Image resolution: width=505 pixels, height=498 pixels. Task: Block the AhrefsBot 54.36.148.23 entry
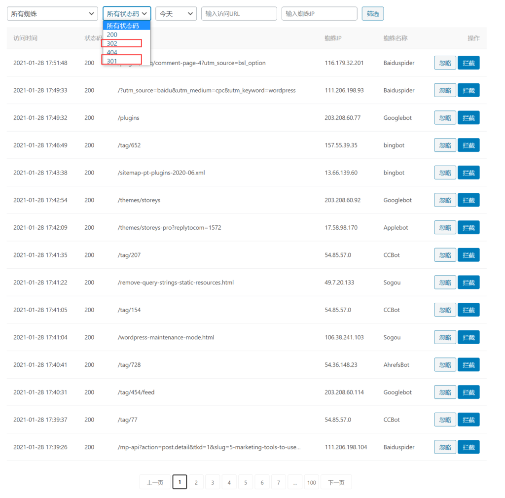(469, 365)
